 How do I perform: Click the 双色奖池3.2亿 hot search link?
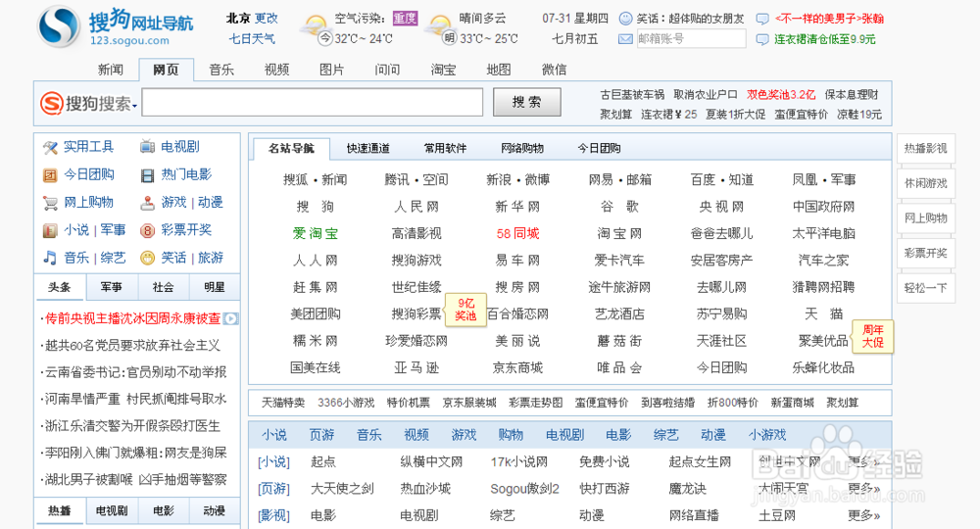[x=781, y=95]
